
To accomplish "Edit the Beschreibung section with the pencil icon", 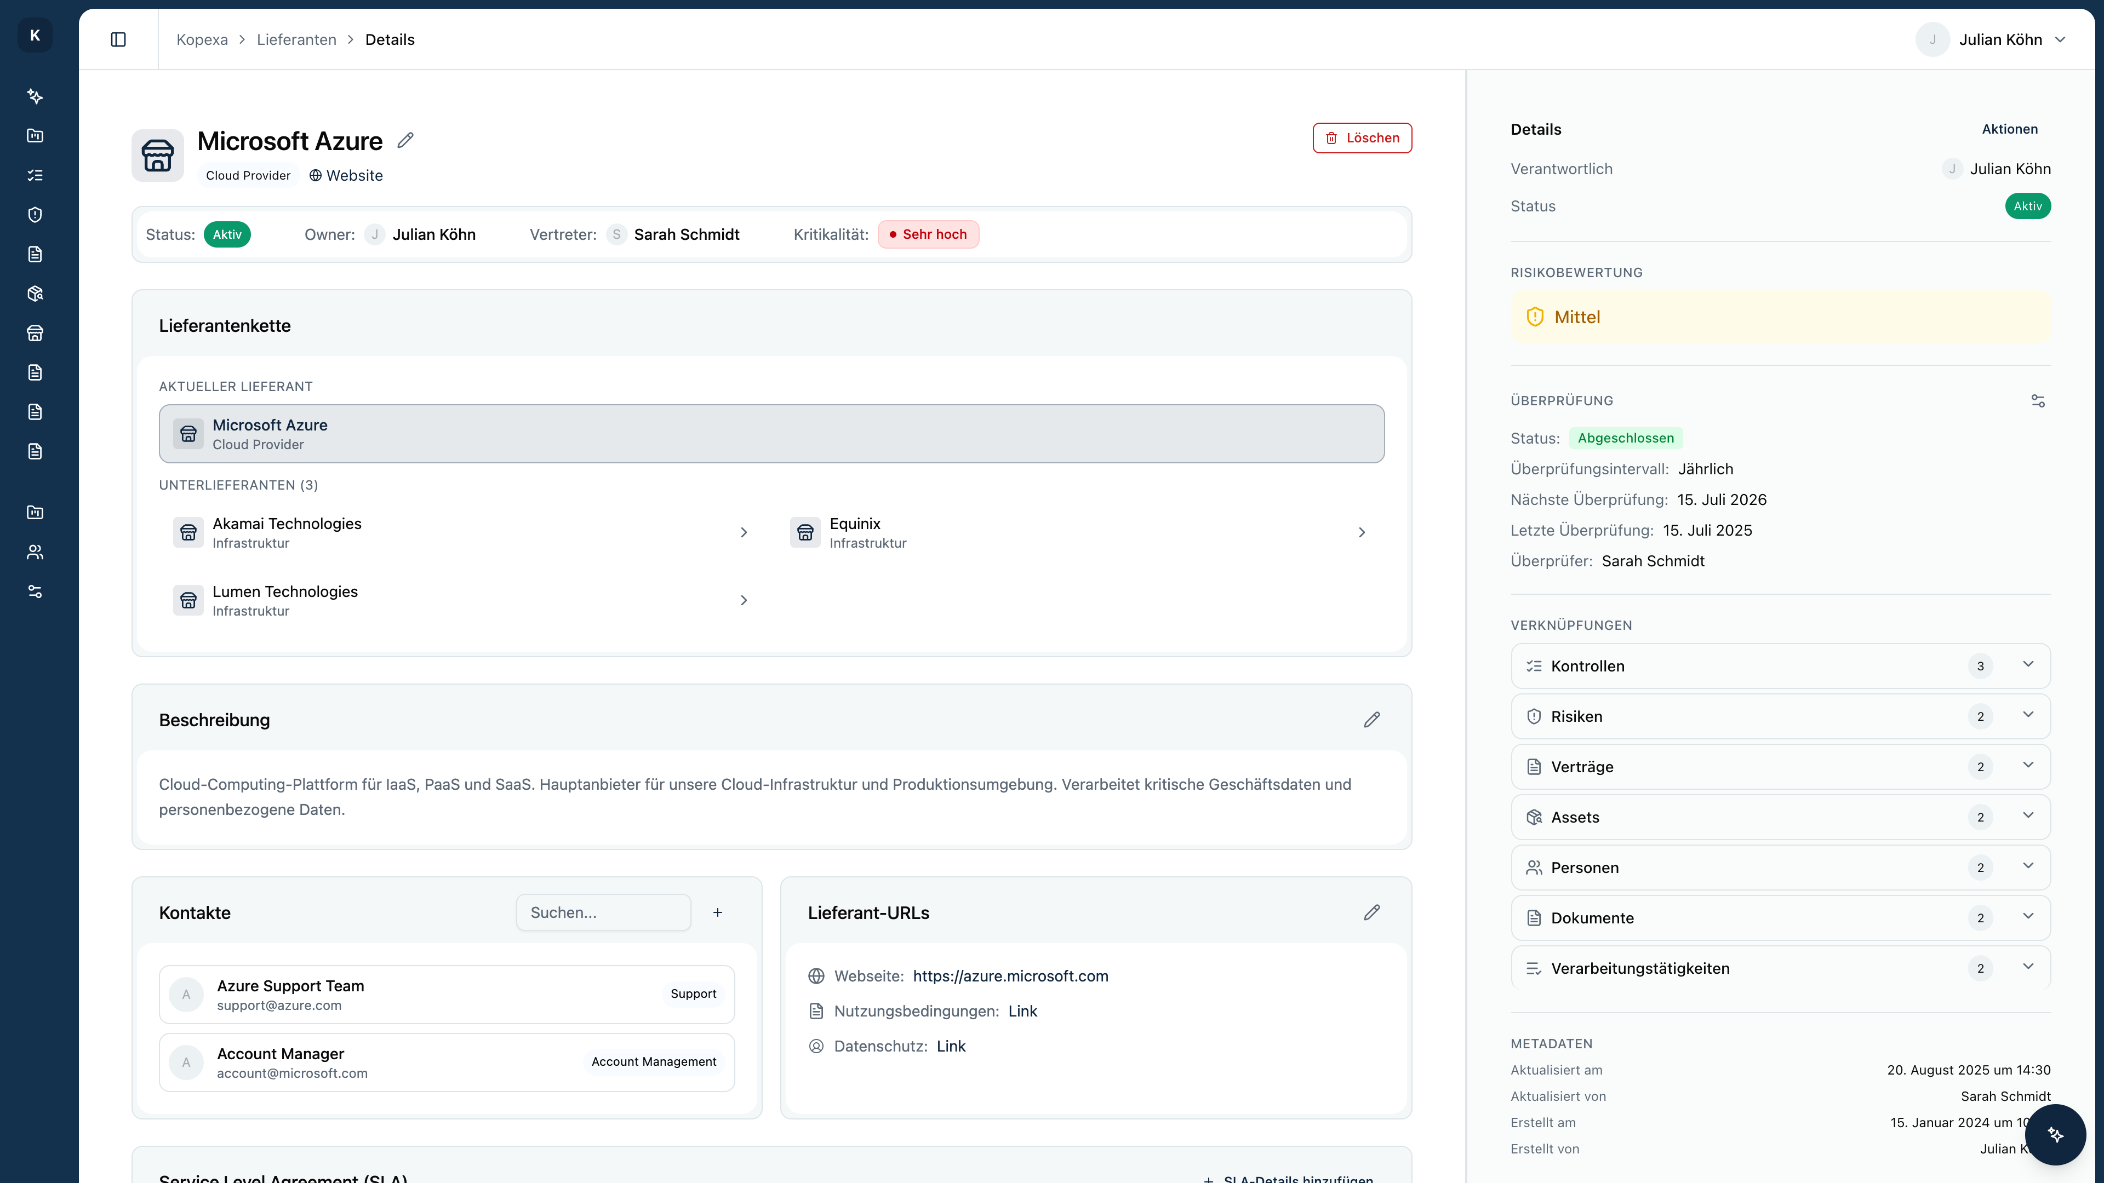I will pos(1371,719).
